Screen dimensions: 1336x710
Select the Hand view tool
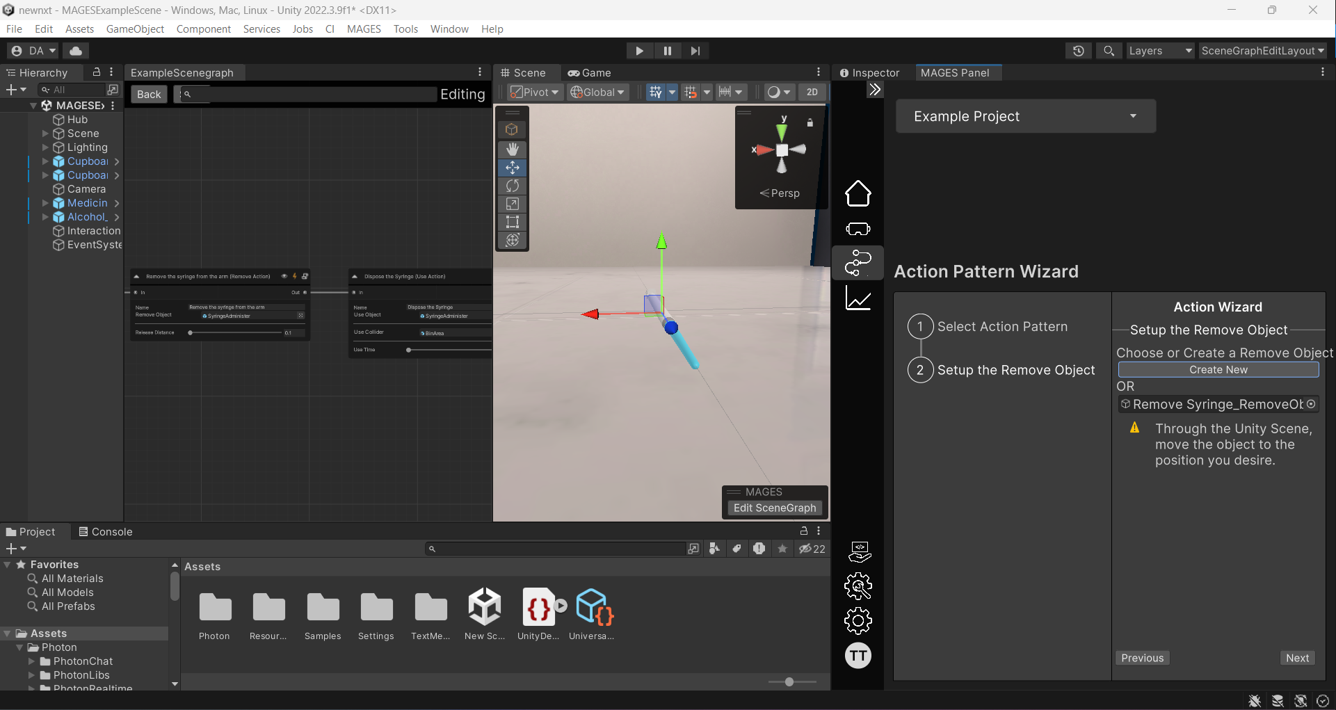pyautogui.click(x=513, y=150)
